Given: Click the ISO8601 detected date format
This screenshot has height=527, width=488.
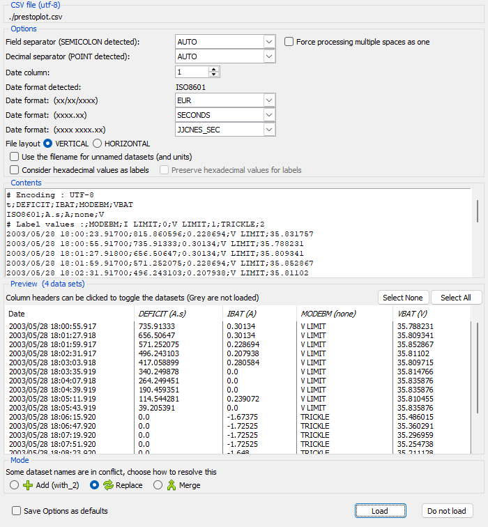Looking at the screenshot, I should click(x=190, y=87).
